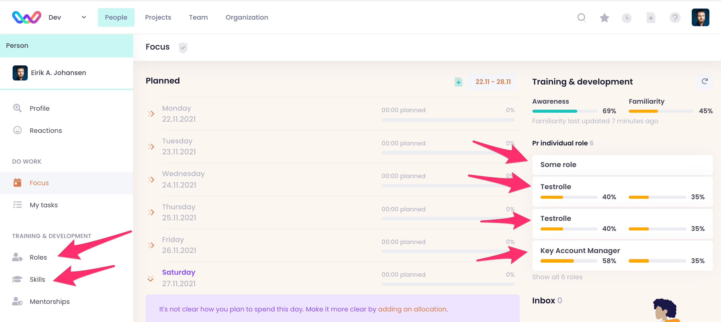Click the user avatar in top right
721x322 pixels.
tap(700, 17)
